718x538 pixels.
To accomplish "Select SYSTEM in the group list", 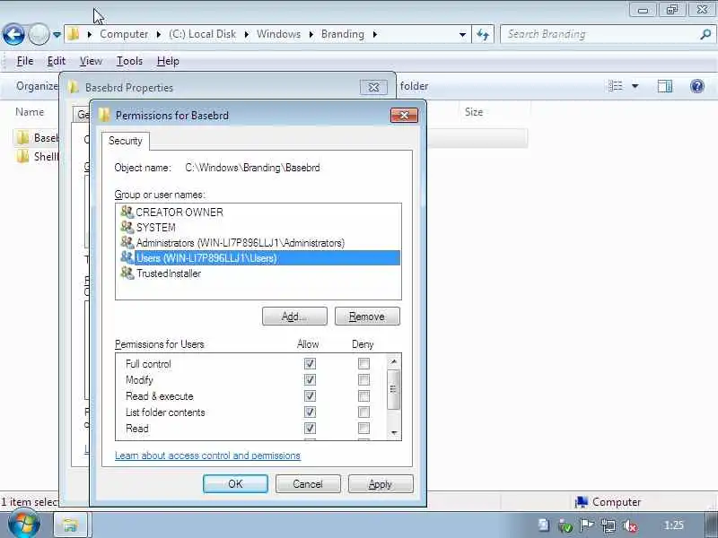I will pos(258,228).
